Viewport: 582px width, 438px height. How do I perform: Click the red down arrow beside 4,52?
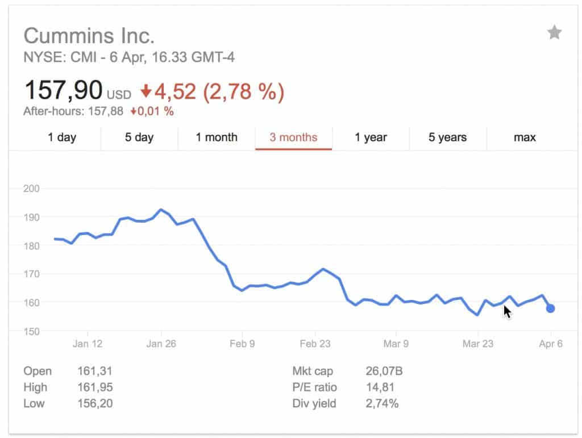(x=147, y=91)
